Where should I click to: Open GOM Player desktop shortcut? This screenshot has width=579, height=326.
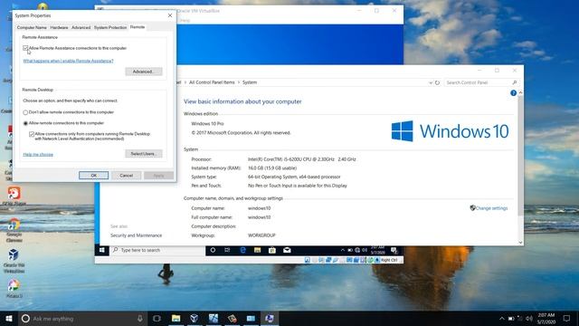click(x=14, y=196)
